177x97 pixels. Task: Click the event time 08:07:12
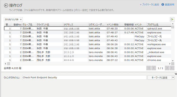tap(112, 60)
